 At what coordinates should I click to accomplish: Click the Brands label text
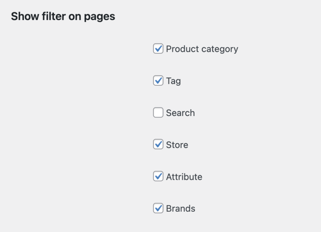tap(180, 208)
